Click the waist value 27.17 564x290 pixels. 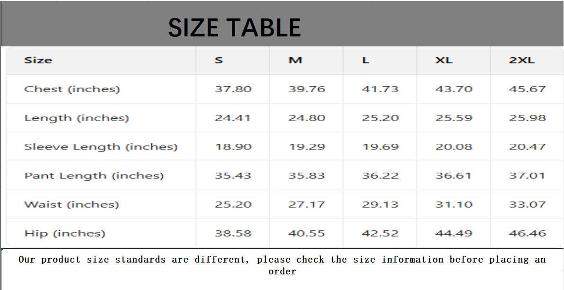[307, 204]
